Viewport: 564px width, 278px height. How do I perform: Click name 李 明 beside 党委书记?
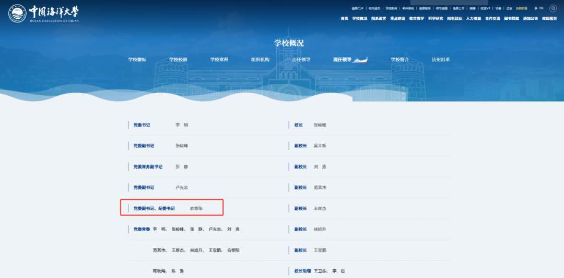pyautogui.click(x=182, y=125)
